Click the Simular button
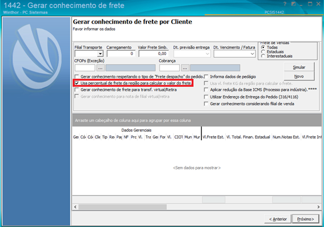The height and width of the screenshot is (227, 324). point(299,67)
